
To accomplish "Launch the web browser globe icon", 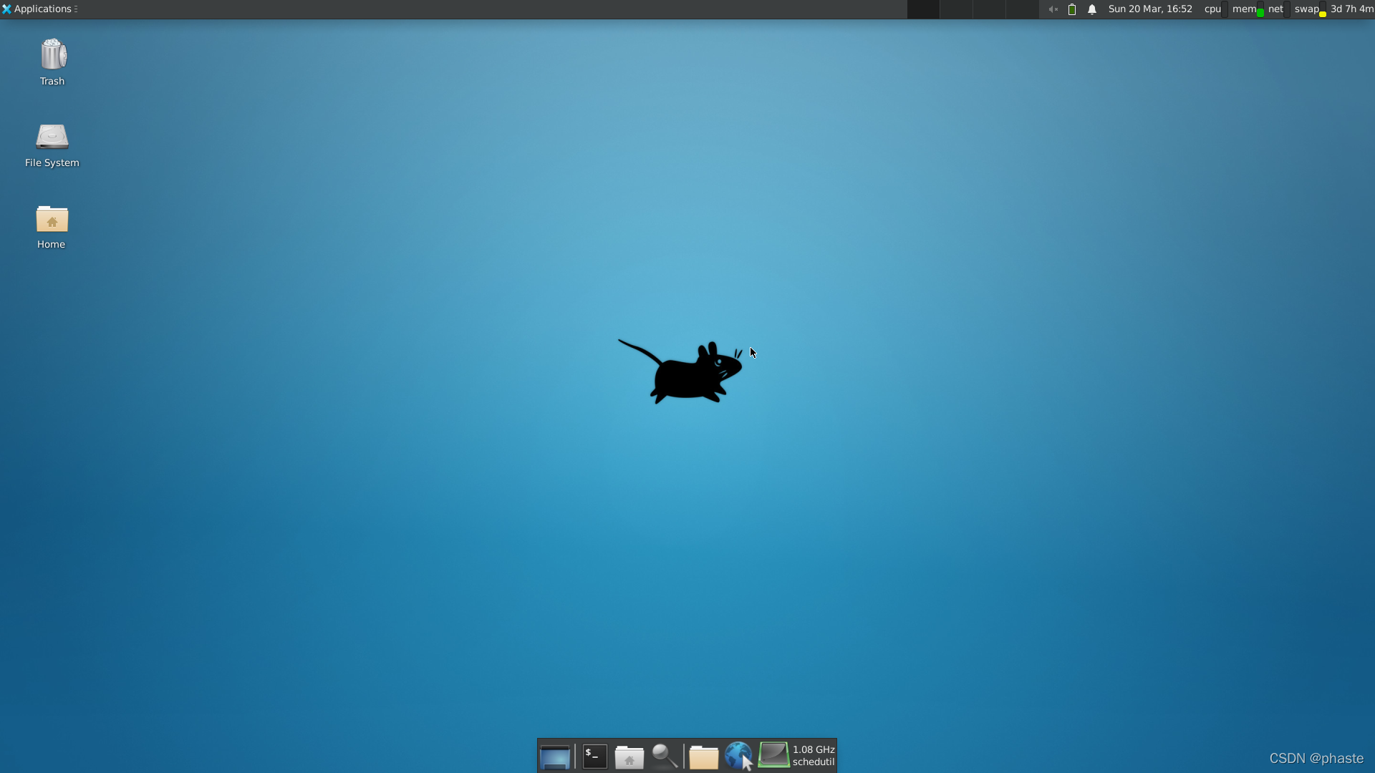I will click(x=738, y=757).
